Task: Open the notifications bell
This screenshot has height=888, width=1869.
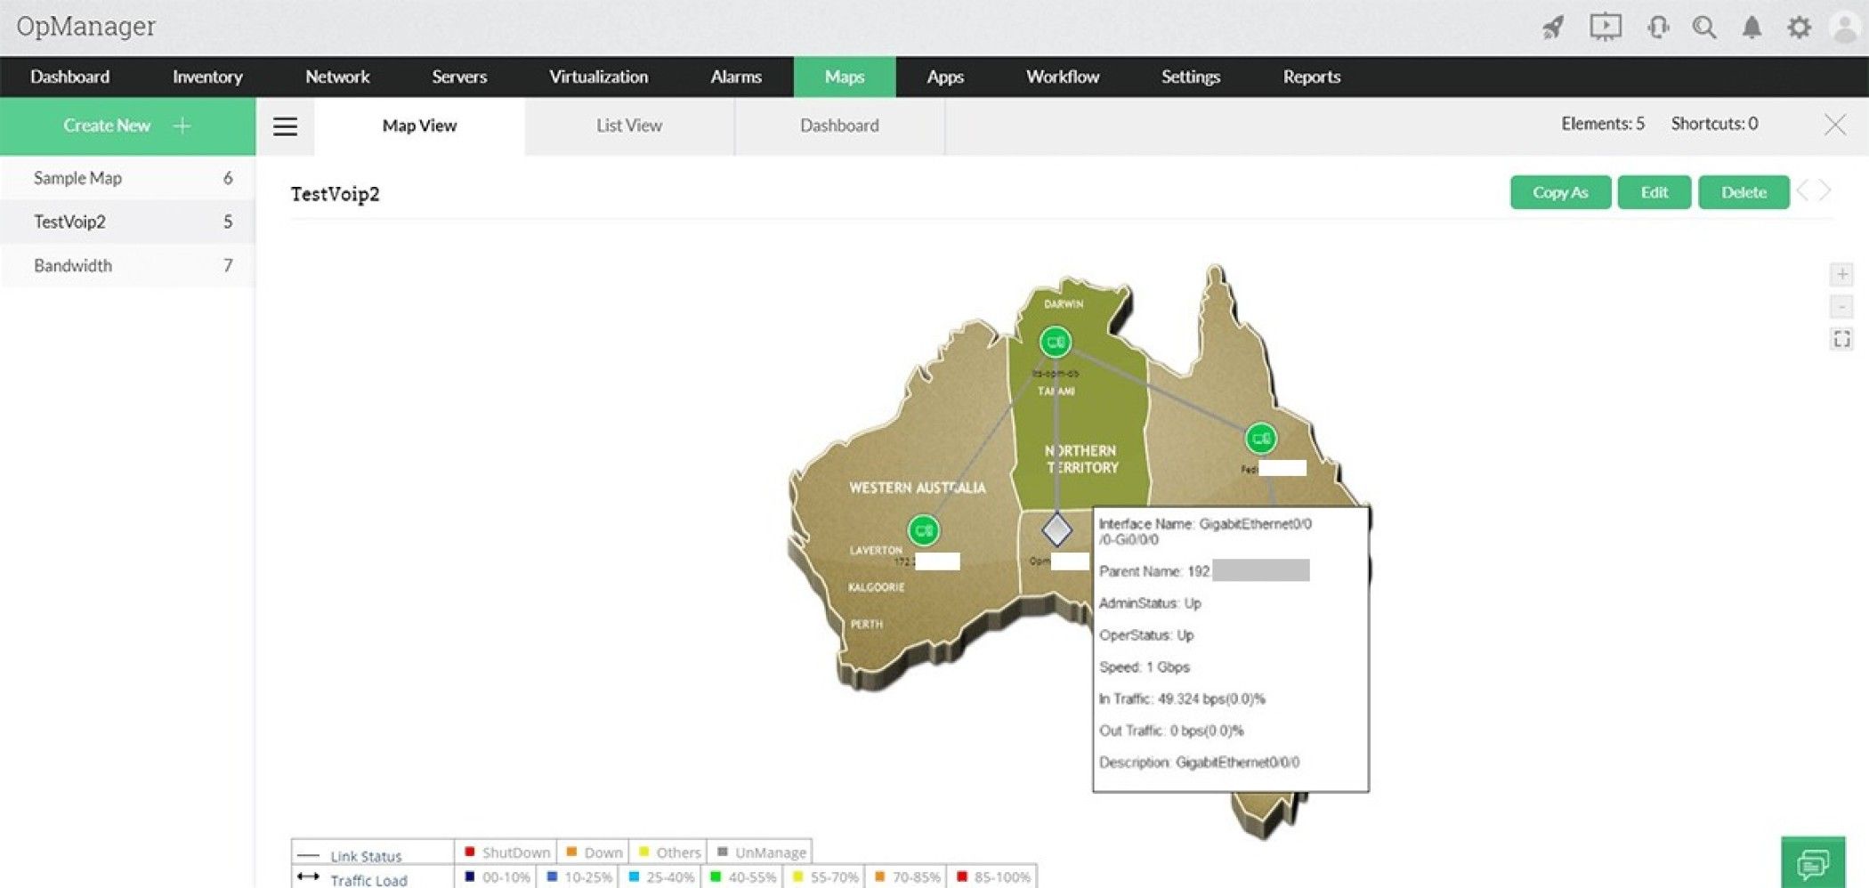Action: tap(1752, 27)
